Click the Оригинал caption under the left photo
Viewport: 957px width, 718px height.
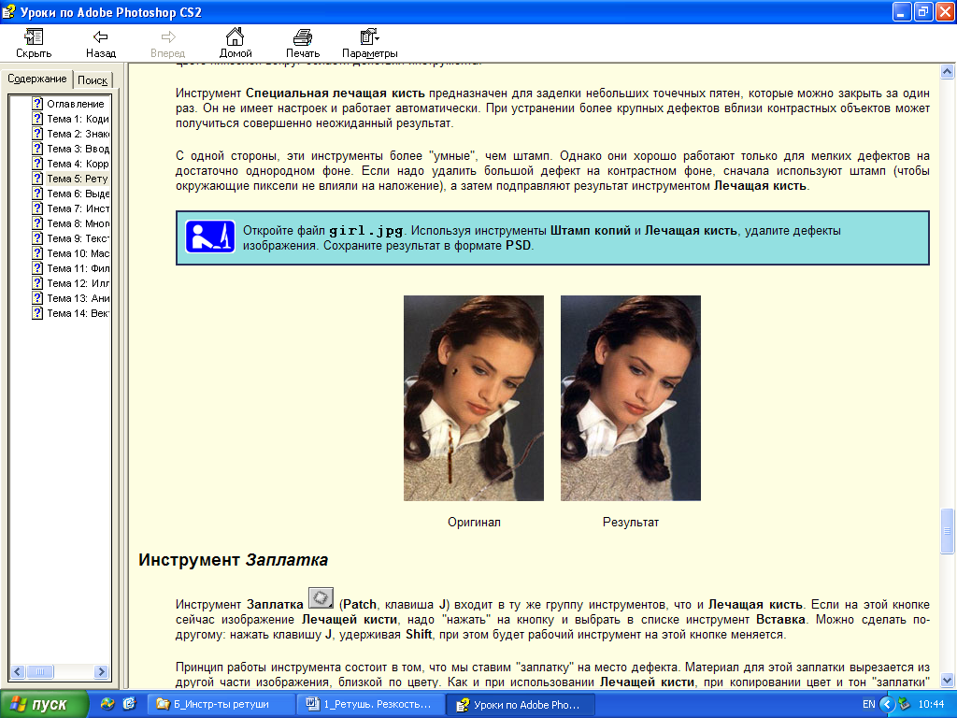coord(474,522)
